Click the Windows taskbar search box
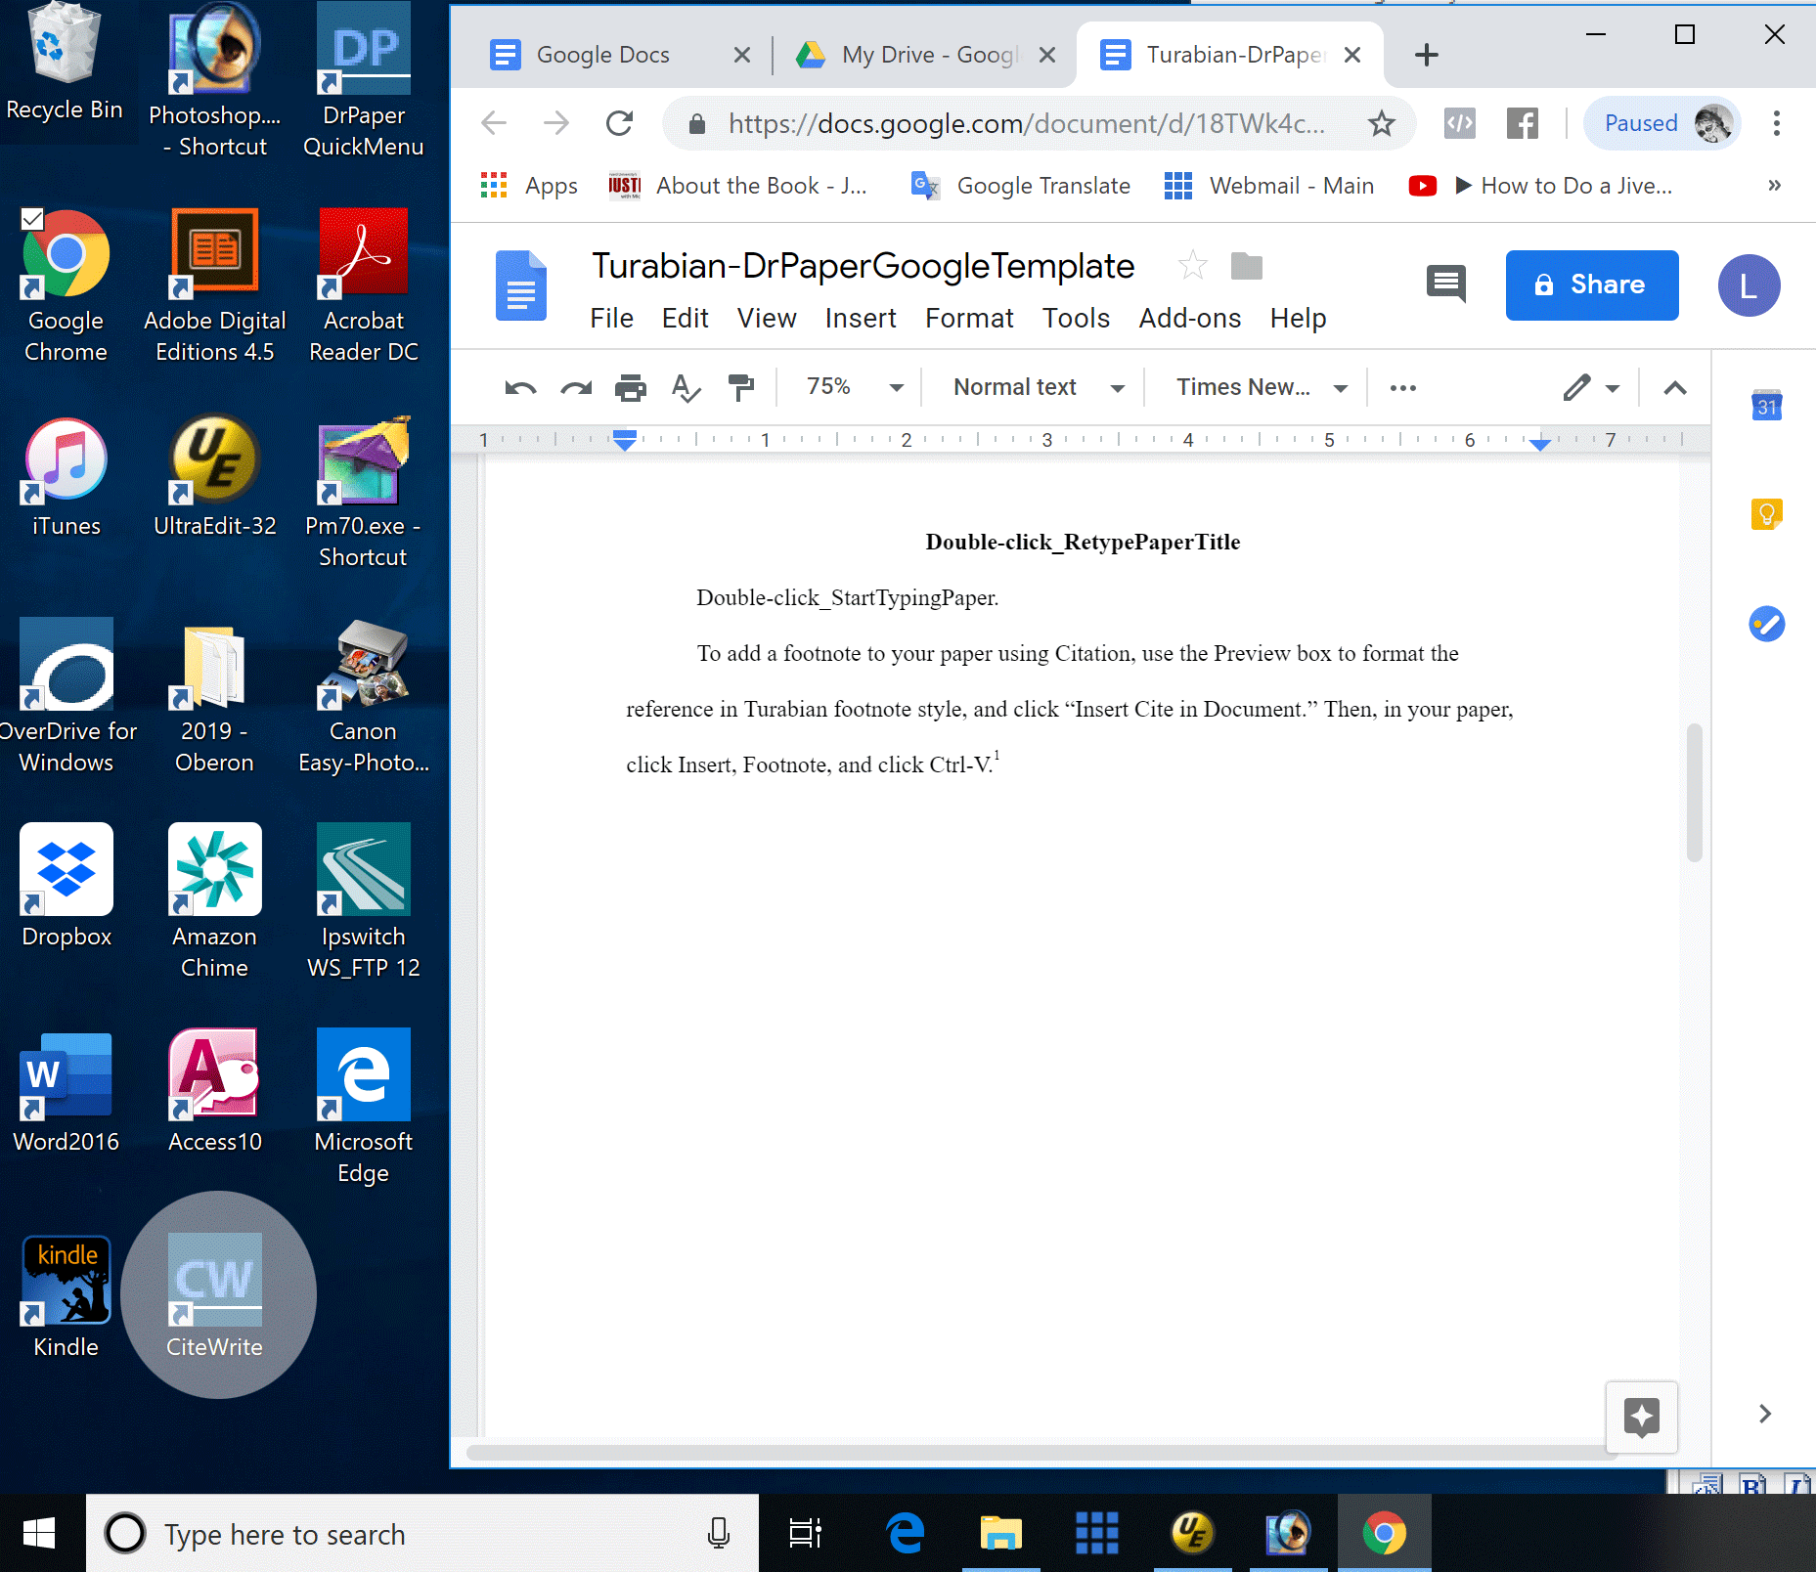The width and height of the screenshot is (1816, 1572). [x=422, y=1534]
